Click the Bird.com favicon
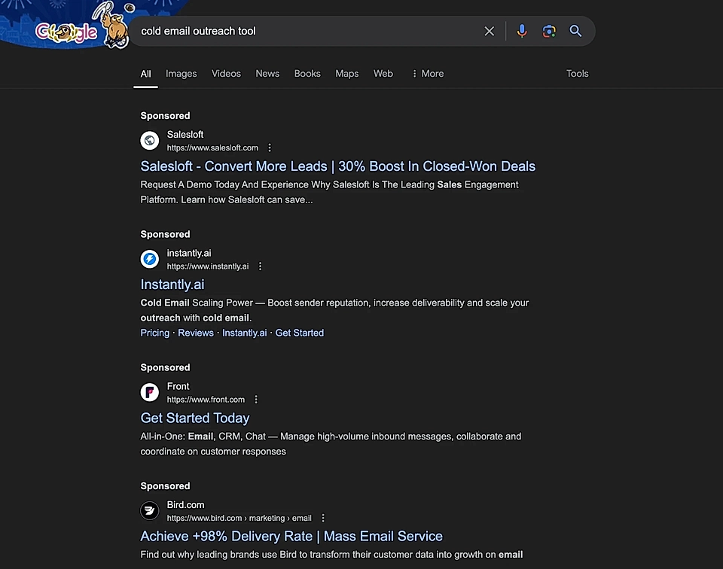This screenshot has height=569, width=723. 149,510
